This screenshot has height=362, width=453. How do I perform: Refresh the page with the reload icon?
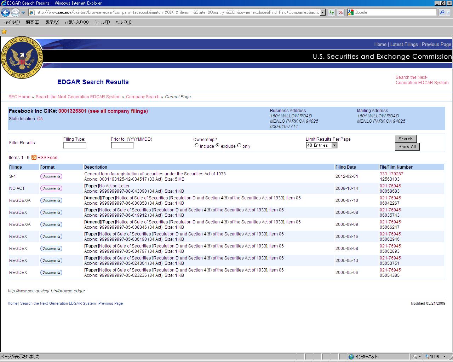(331, 12)
